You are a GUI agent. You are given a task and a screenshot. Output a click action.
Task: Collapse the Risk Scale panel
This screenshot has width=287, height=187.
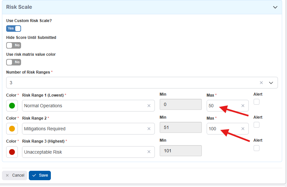point(275,7)
